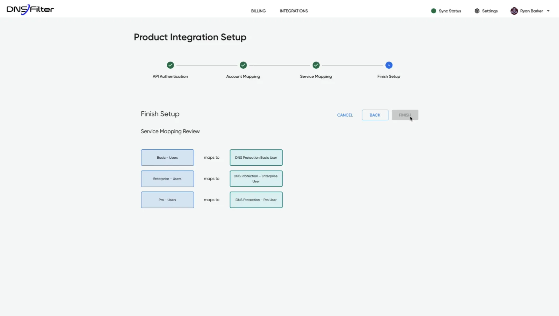Click the API Authentication step label
The image size is (559, 316).
170,76
